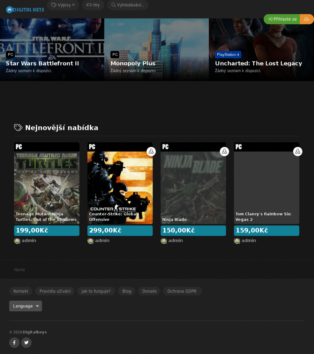Click the 150,00Kč price button

pos(193,230)
